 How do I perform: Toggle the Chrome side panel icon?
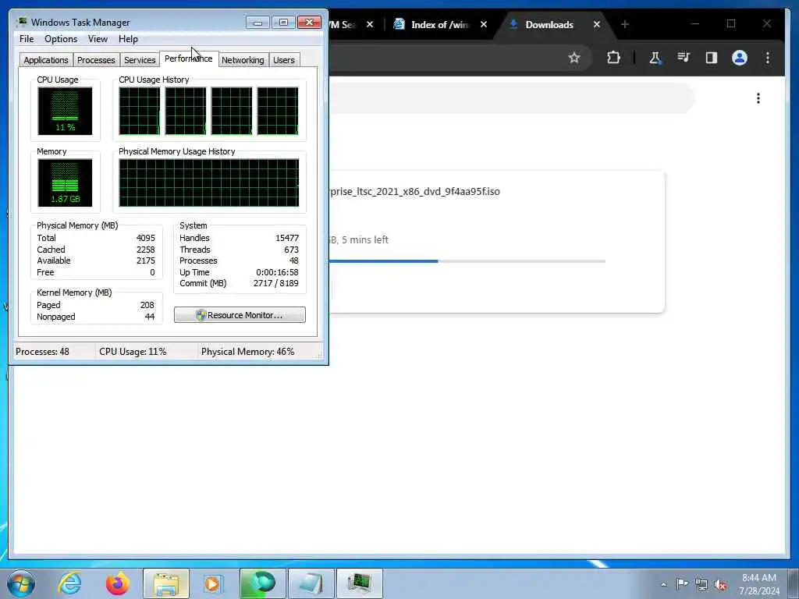click(x=712, y=58)
